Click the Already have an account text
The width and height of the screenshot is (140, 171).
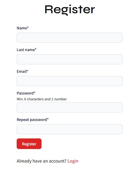click(42, 161)
